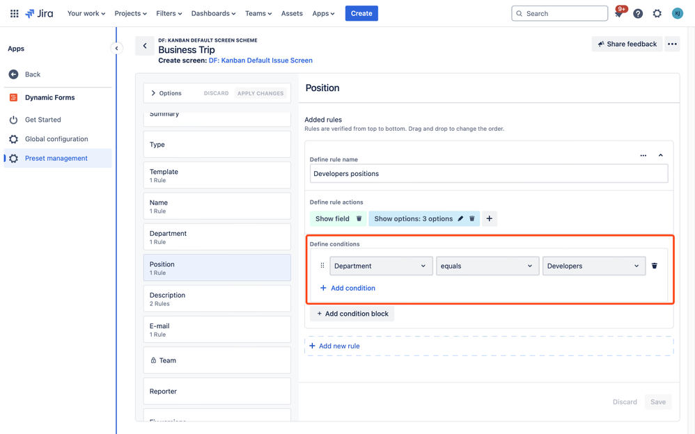Select the Reporter field row
The image size is (695, 434).
tap(217, 391)
